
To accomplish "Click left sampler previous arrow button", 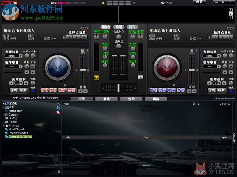I will 27,72.
